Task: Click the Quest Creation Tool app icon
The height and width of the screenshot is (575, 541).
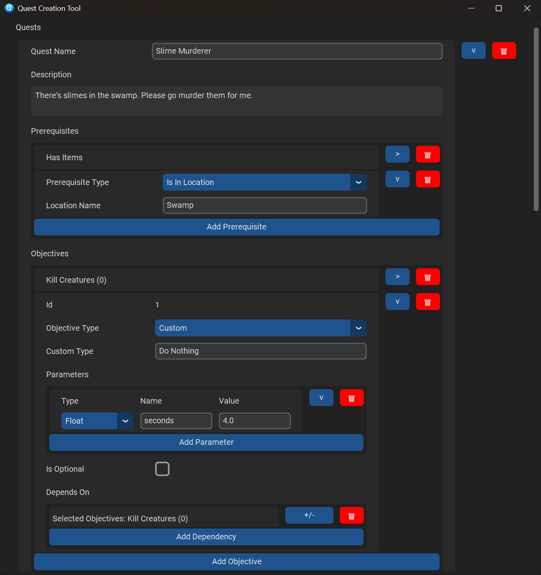Action: pos(9,8)
